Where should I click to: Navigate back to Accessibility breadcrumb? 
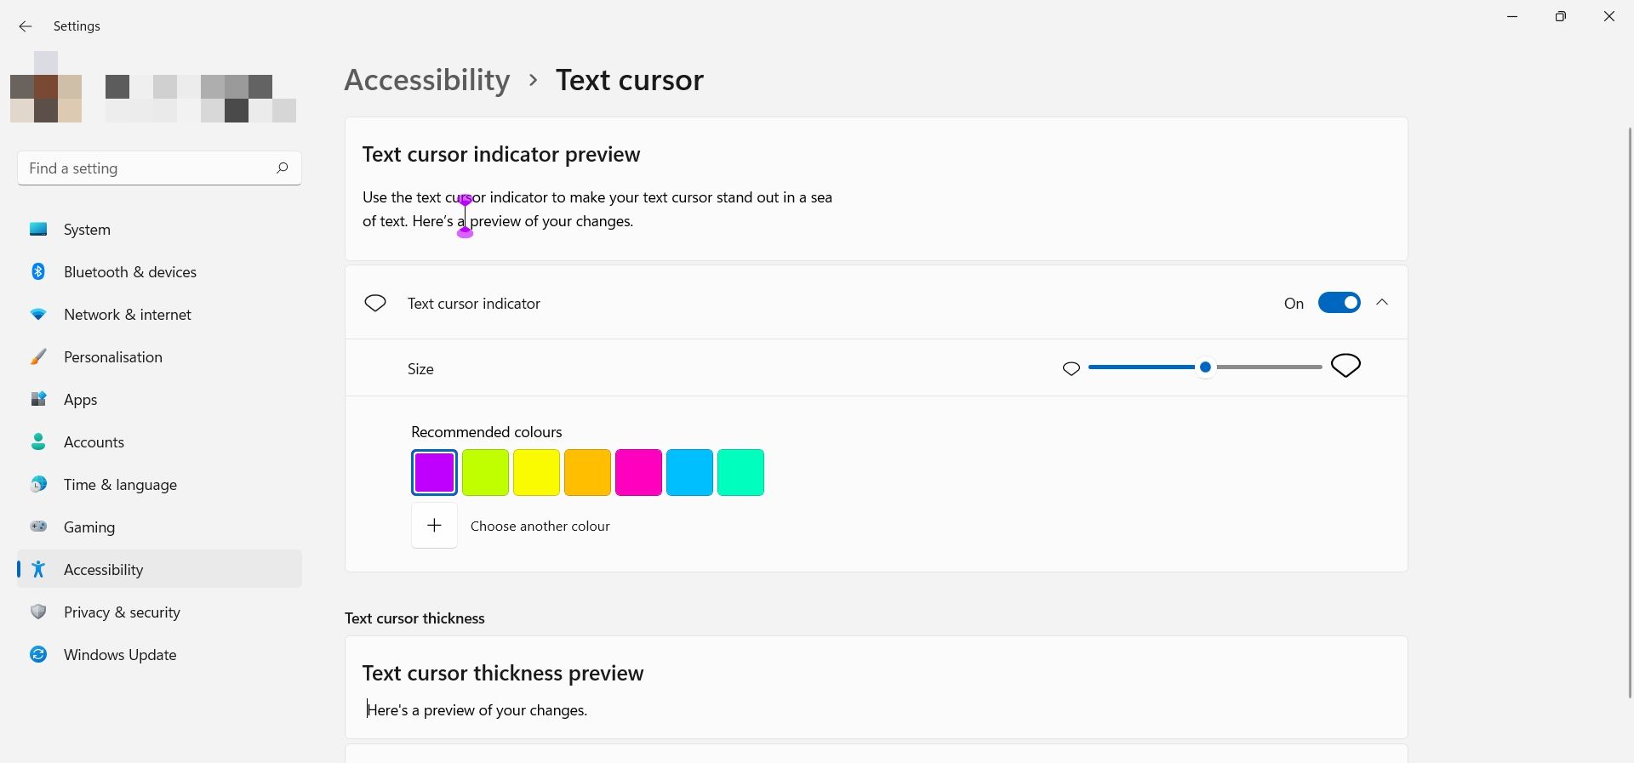(x=427, y=80)
